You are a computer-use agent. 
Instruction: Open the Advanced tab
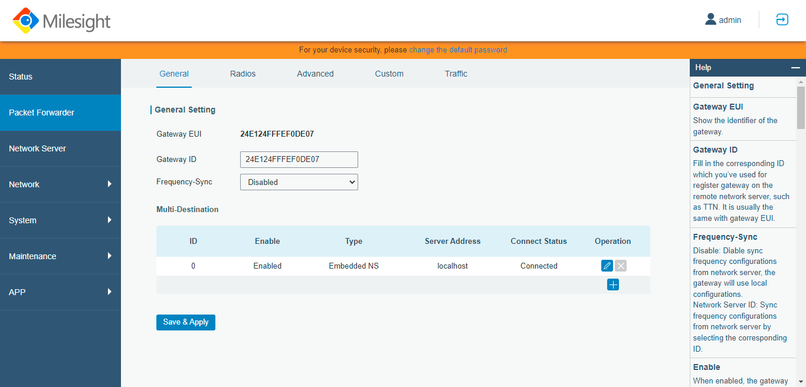pyautogui.click(x=315, y=74)
